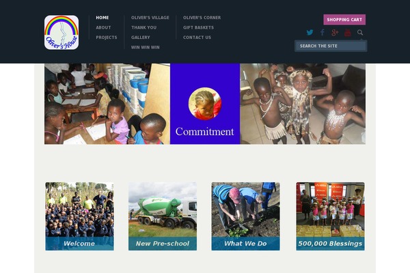Screen dimensions: 410x273
Task: Go to the Home menu item
Action: pos(102,18)
